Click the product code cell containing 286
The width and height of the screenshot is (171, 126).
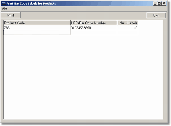37,28
